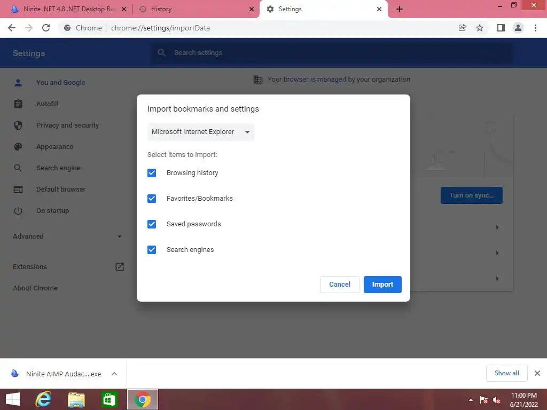
Task: Click the muted speaker icon in system tray
Action: (x=496, y=400)
